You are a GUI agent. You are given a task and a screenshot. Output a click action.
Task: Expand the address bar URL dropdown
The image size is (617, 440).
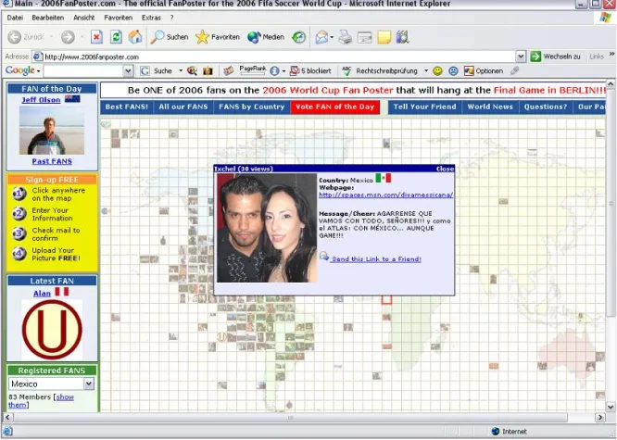(521, 57)
